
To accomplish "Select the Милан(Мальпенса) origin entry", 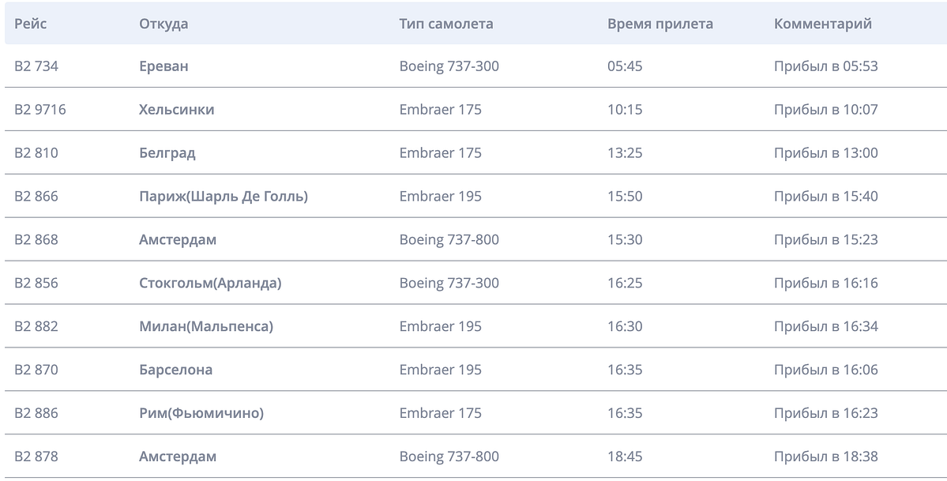I will [206, 326].
